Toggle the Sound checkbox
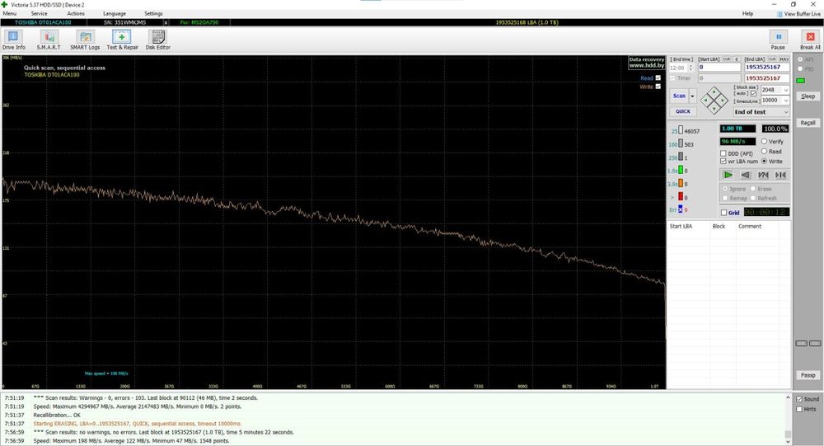The image size is (824, 446). click(799, 399)
